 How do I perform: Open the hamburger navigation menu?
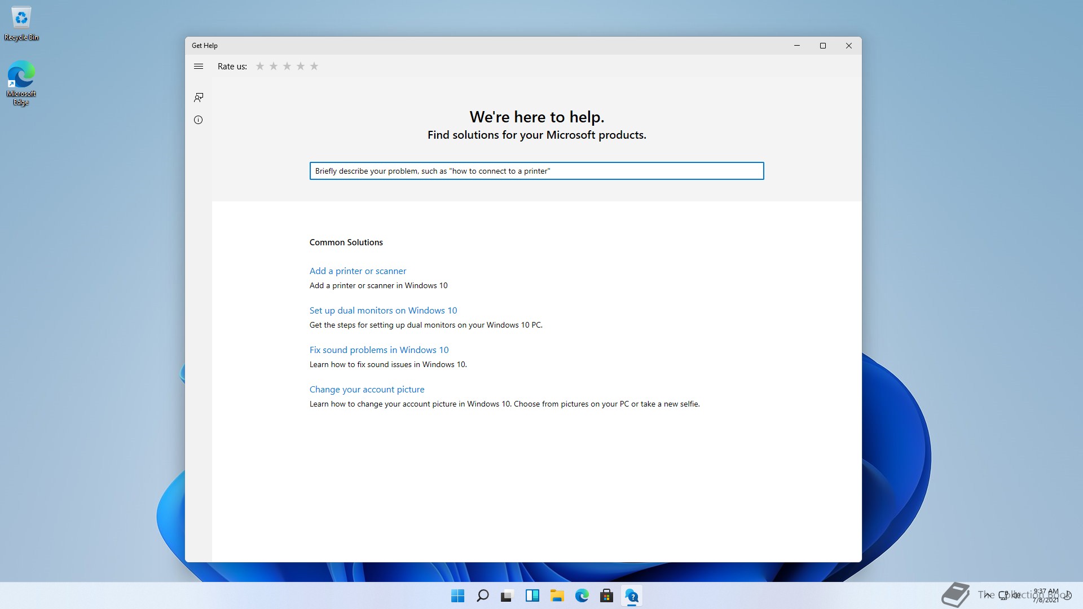pos(199,67)
